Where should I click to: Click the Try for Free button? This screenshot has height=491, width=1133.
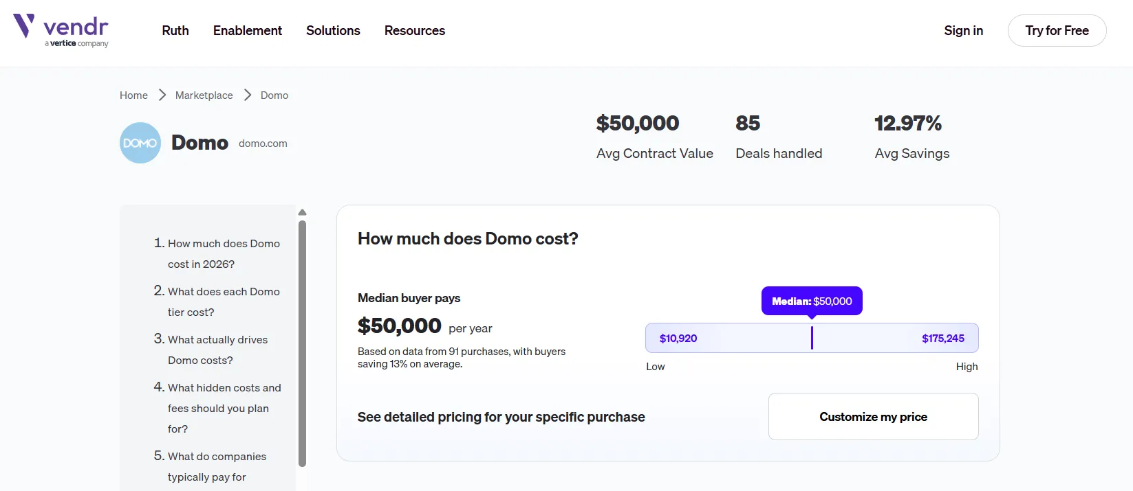coord(1057,31)
